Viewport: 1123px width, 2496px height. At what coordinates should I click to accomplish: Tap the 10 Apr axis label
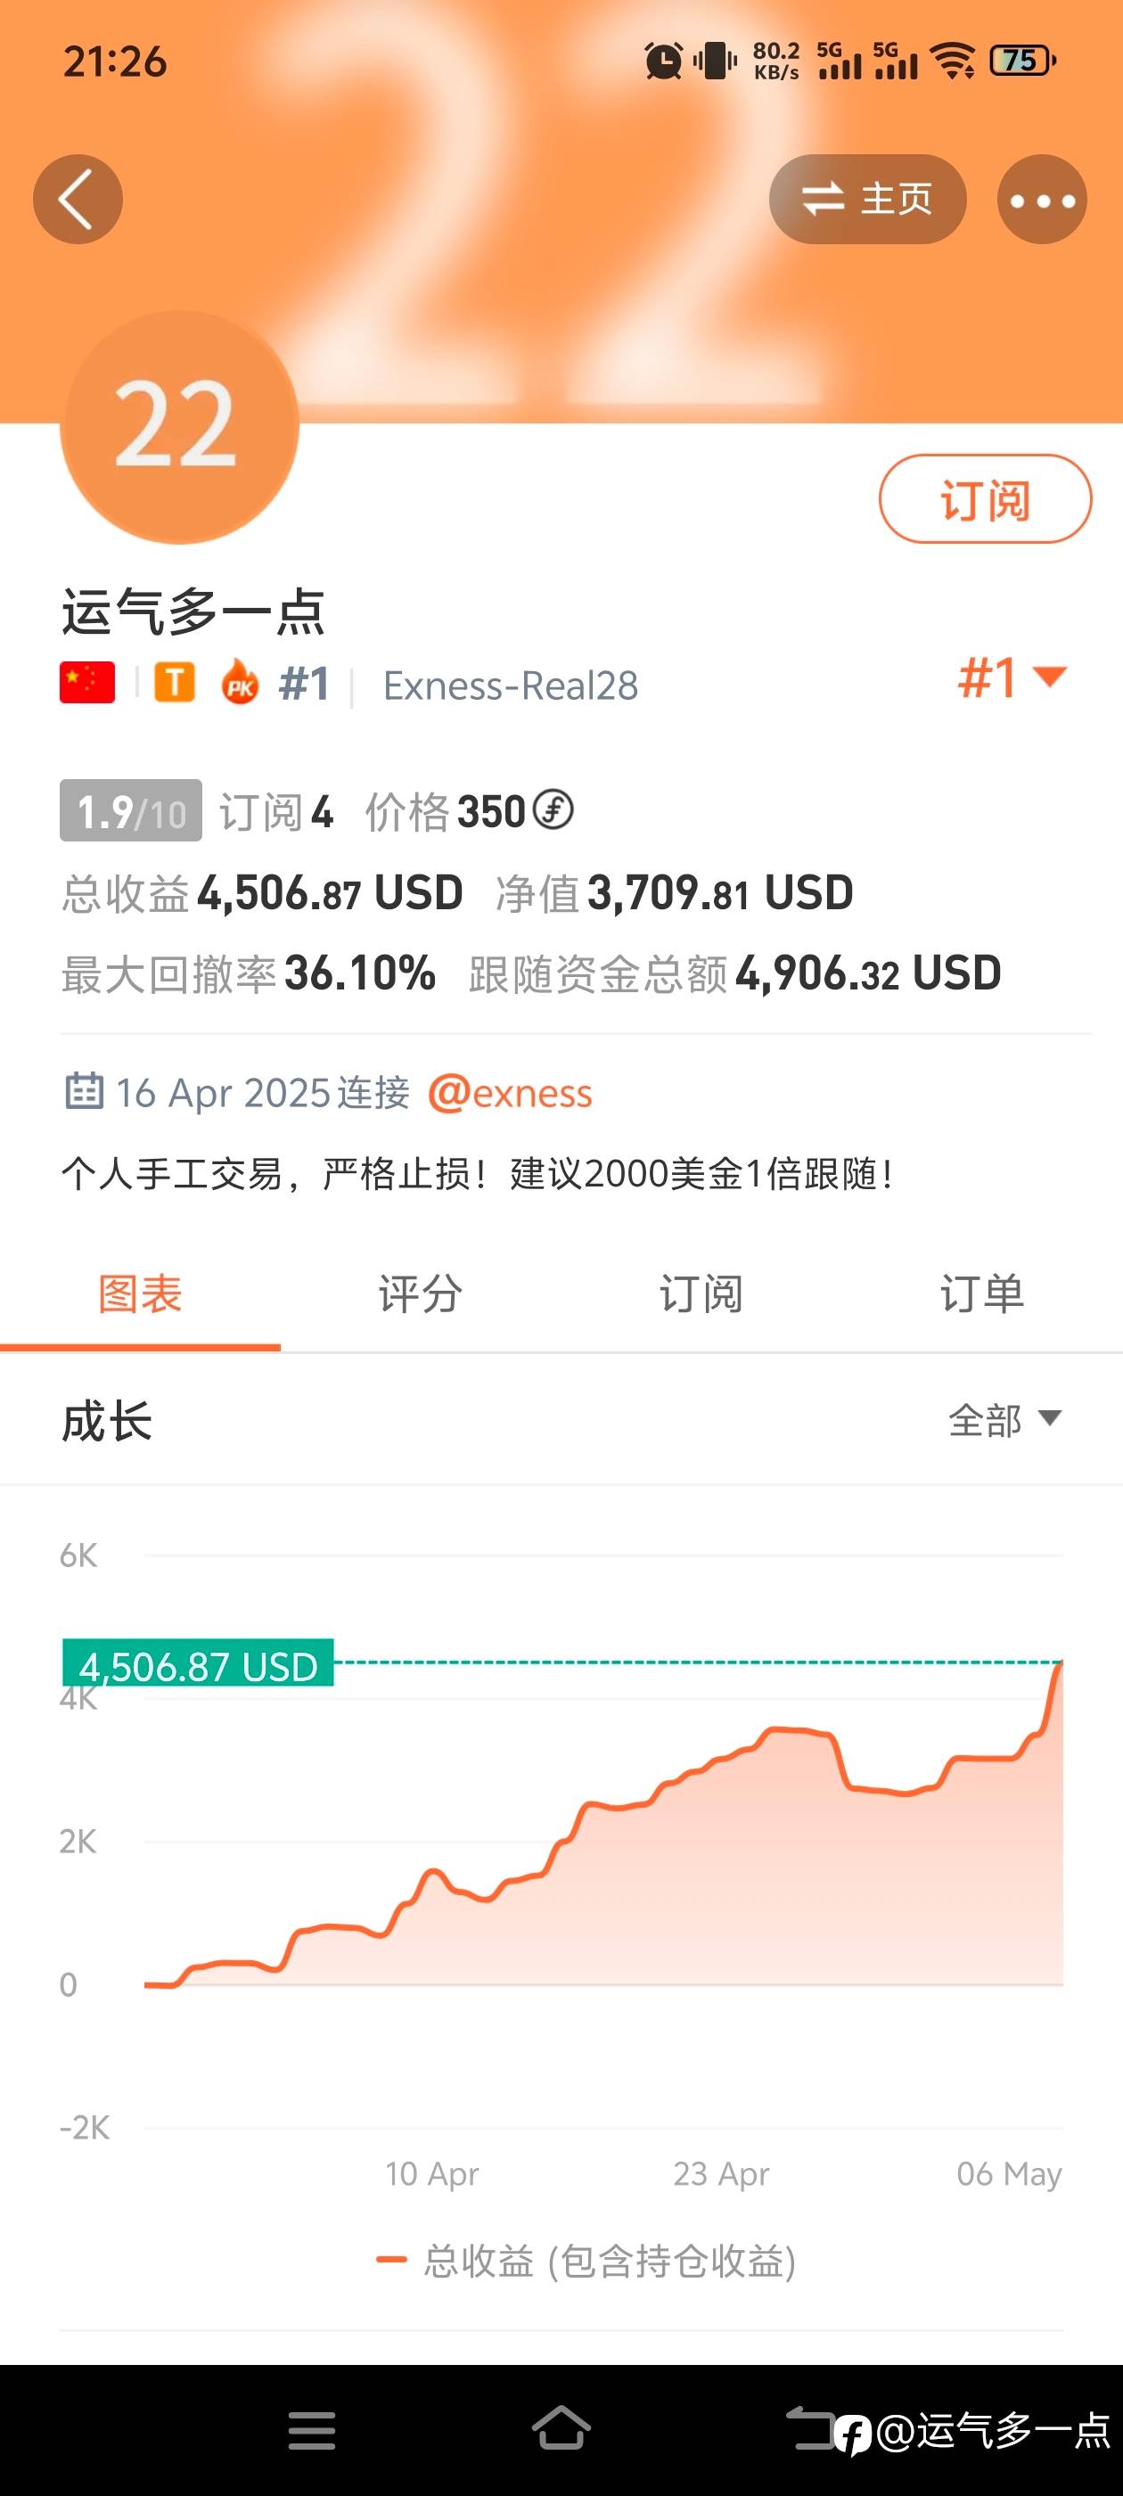click(x=432, y=2174)
